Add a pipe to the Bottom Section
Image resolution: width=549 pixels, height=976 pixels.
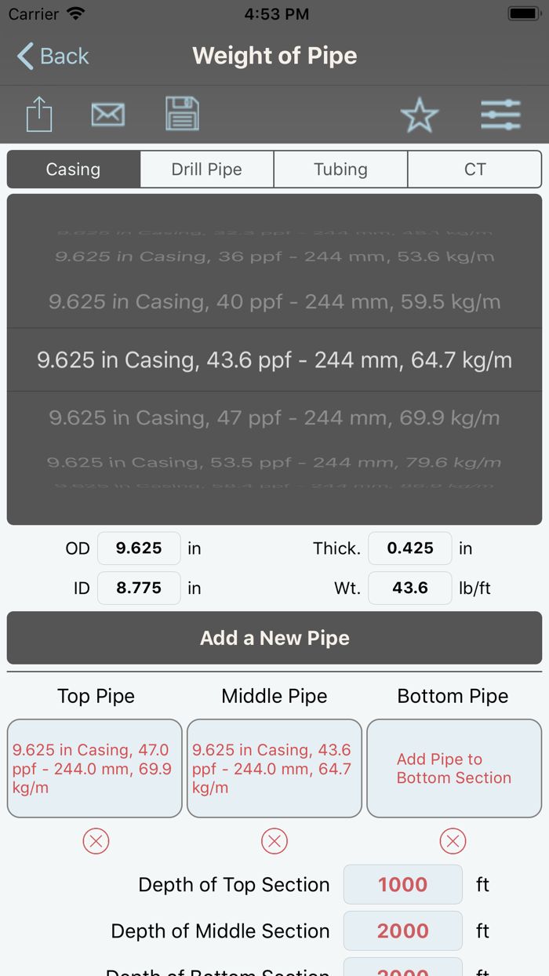pos(453,768)
